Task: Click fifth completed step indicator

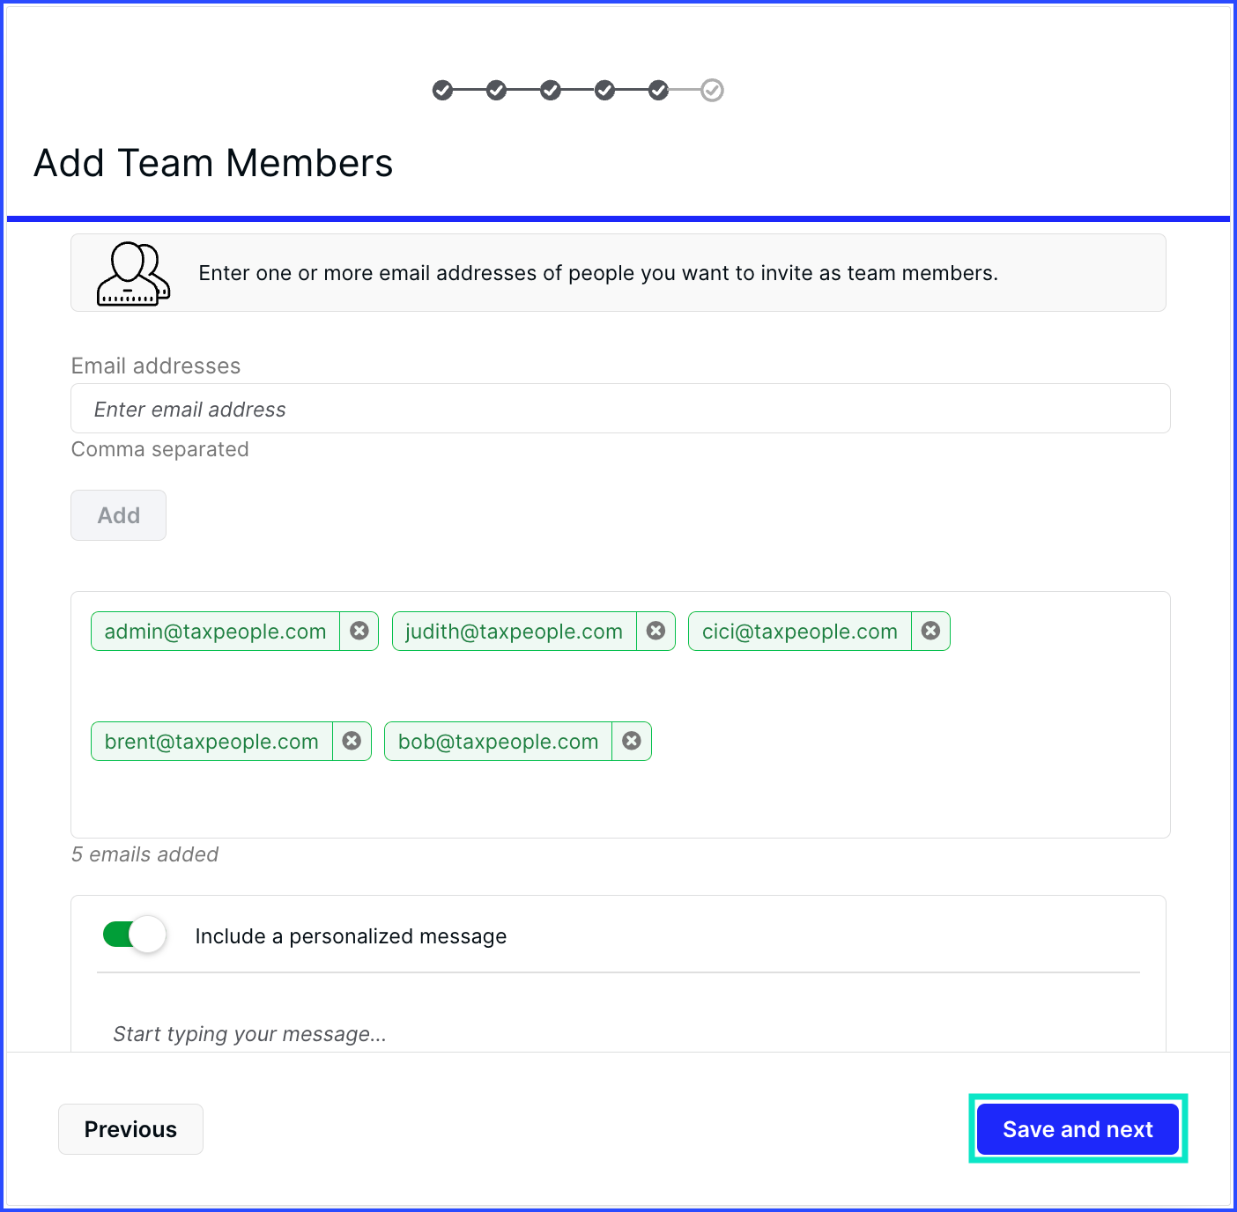Action: point(658,90)
